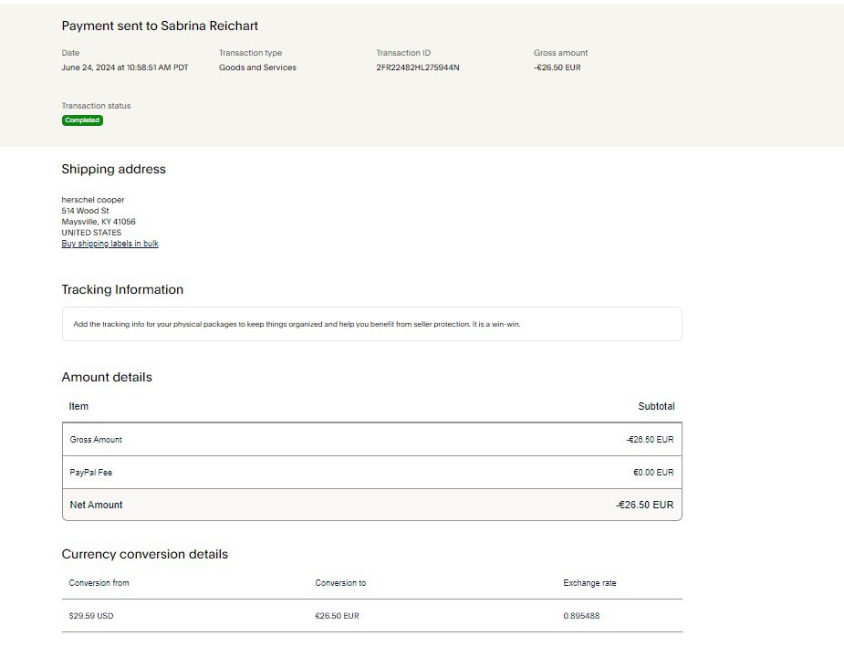Viewport: 844px width, 657px height.
Task: Click the Gross Amount table row label
Action: pyautogui.click(x=96, y=440)
